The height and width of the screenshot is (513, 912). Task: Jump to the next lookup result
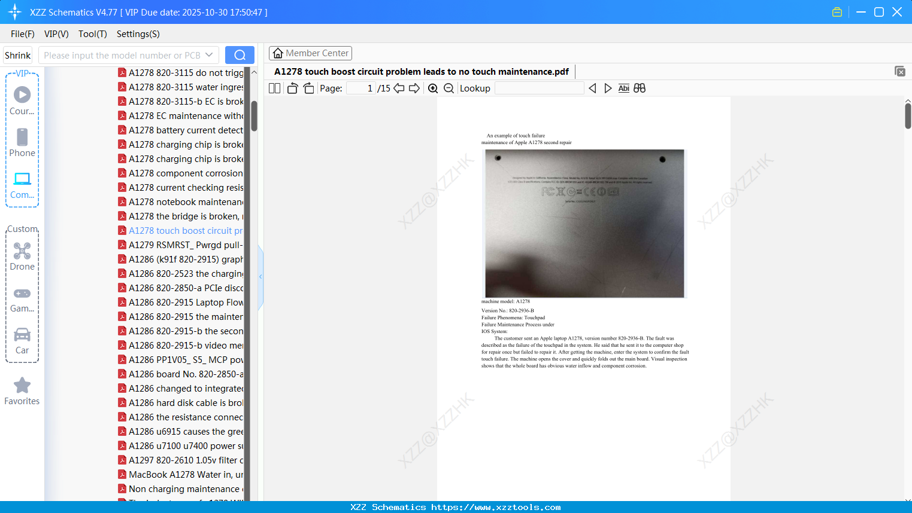coord(608,88)
